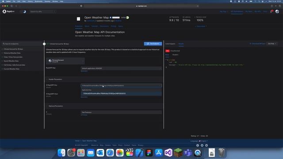
Task: Open Finder from the Dock
Action: point(61,153)
